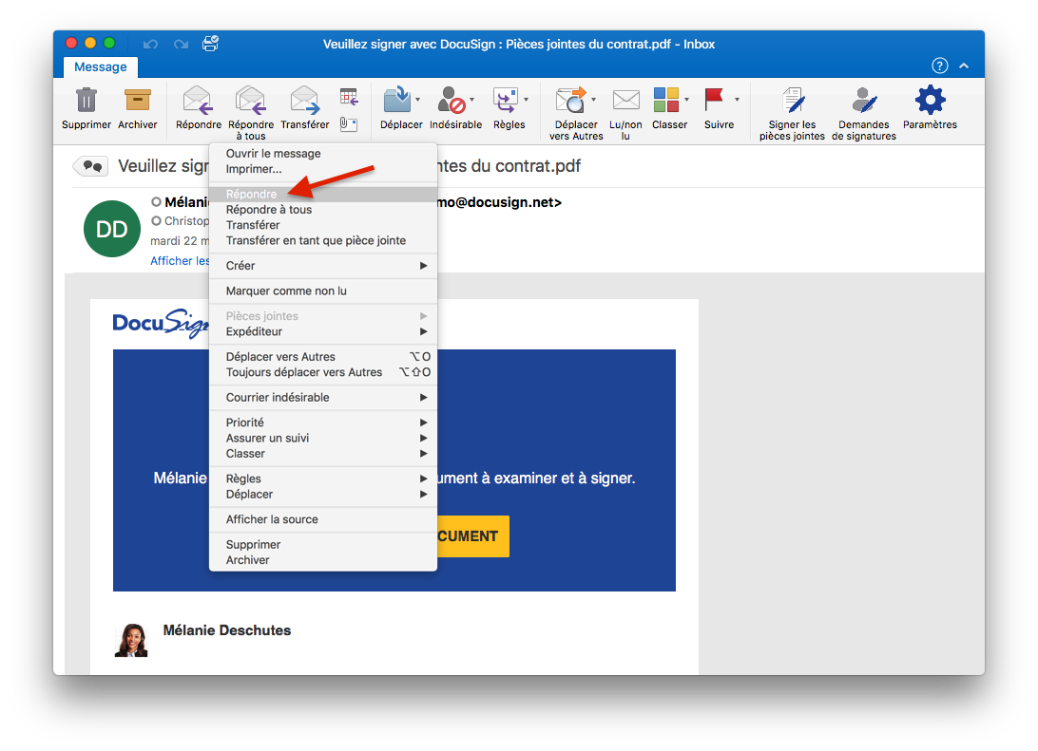Expand the Créer submenu
Viewport: 1038px width, 751px height.
[x=323, y=266]
